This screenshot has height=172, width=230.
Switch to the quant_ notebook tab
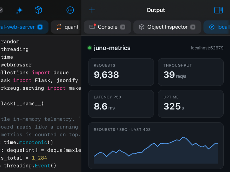click(66, 27)
